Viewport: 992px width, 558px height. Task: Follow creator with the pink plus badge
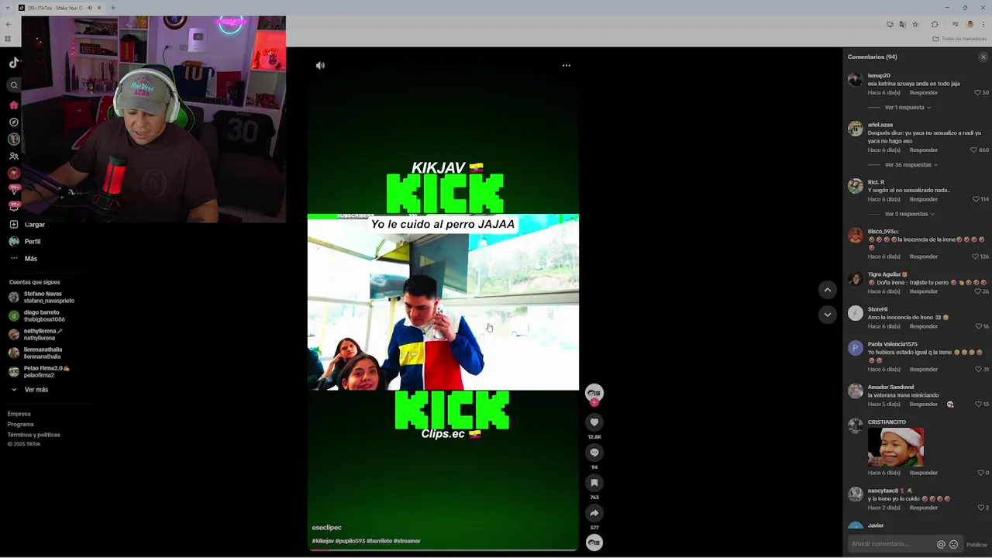click(x=594, y=402)
